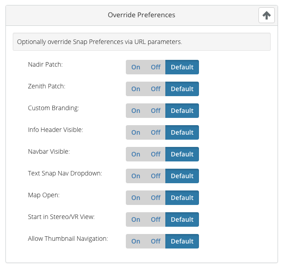Viewport: 283px width, 268px height.
Task: Set Info Header Visible to Off
Action: pyautogui.click(x=155, y=132)
